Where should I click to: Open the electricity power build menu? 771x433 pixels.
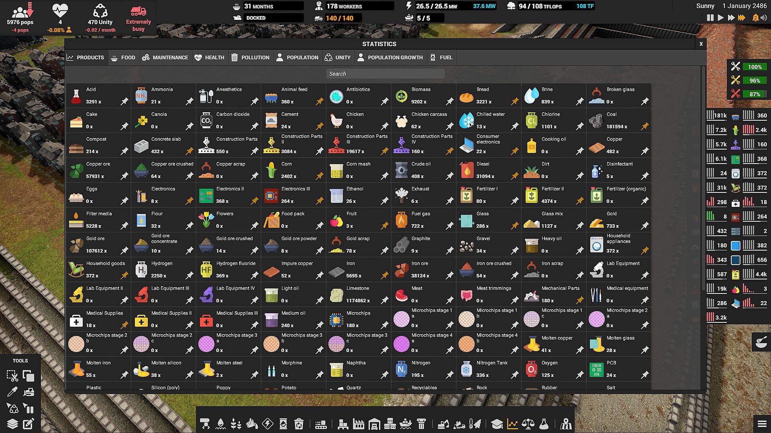[267, 424]
